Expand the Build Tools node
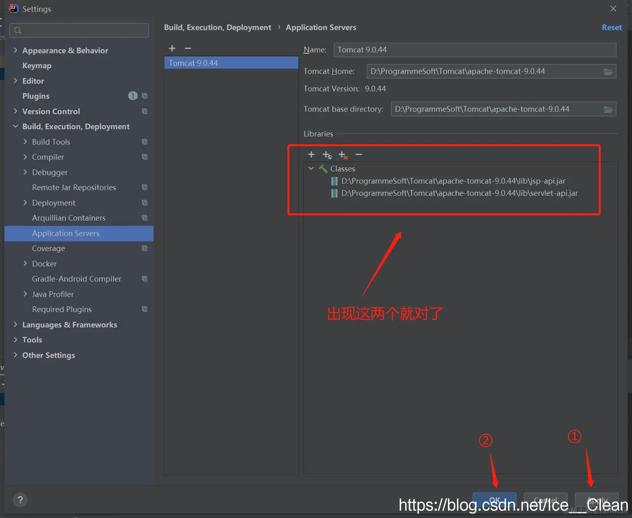Screen dimensions: 632x518 coord(25,141)
